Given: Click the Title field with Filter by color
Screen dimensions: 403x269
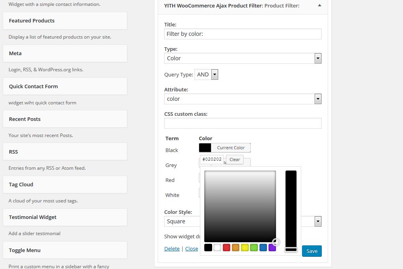Looking at the screenshot, I should click(x=243, y=34).
